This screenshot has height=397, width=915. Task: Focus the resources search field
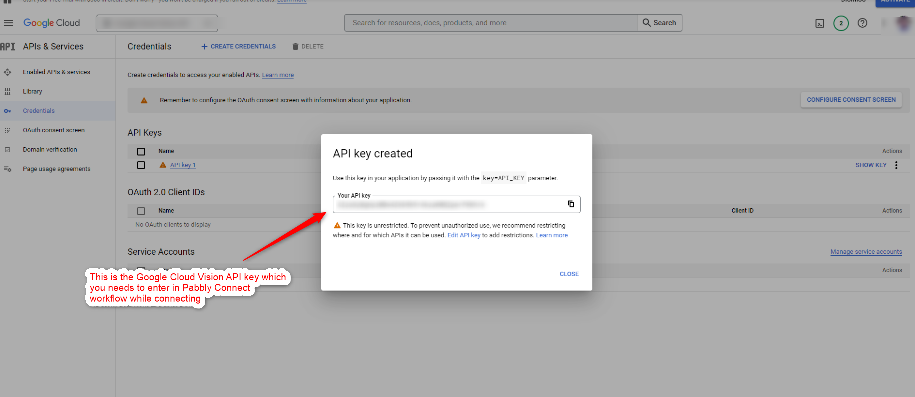(490, 23)
